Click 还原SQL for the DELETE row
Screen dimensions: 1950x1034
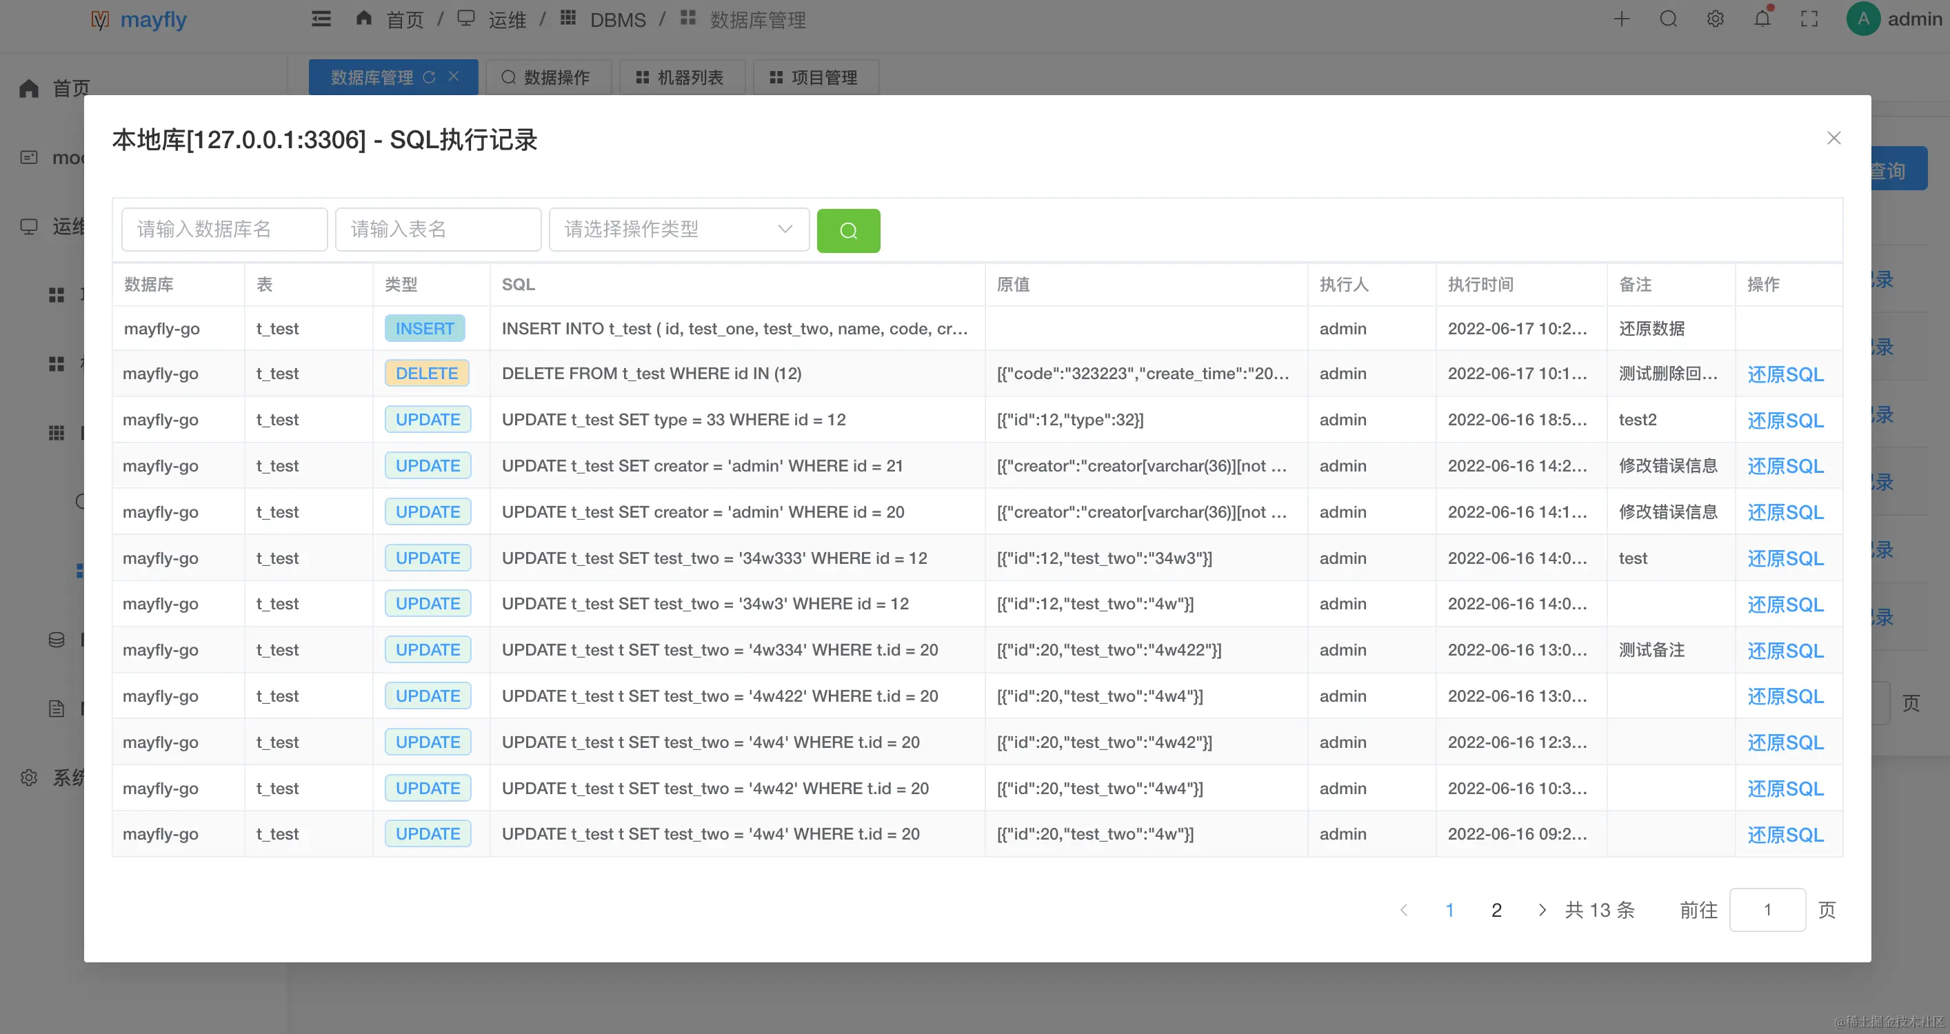[x=1785, y=374]
